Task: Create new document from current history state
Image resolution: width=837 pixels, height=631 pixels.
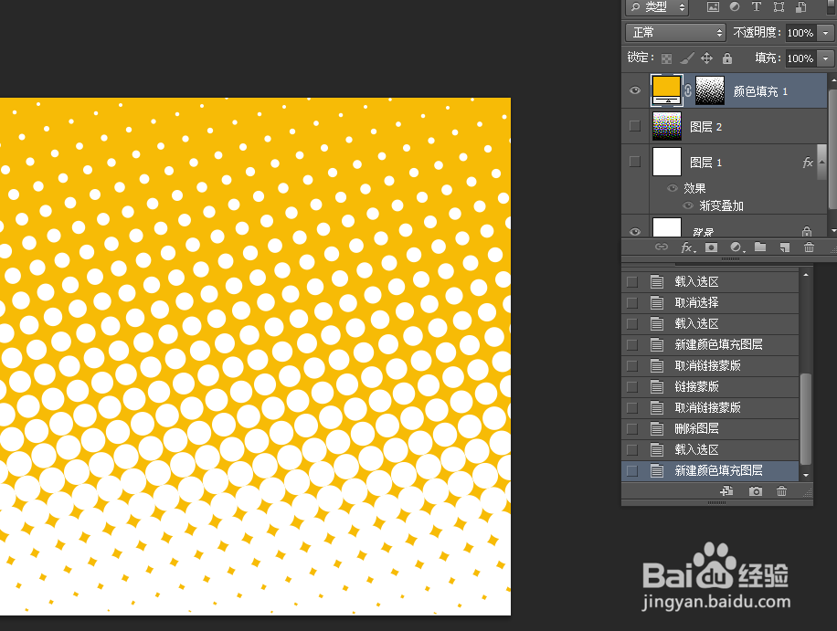Action: [726, 490]
